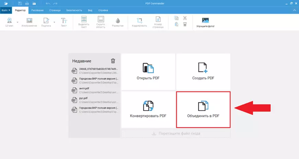
Task: Open the Файл dropdown menu
Action: click(x=6, y=10)
